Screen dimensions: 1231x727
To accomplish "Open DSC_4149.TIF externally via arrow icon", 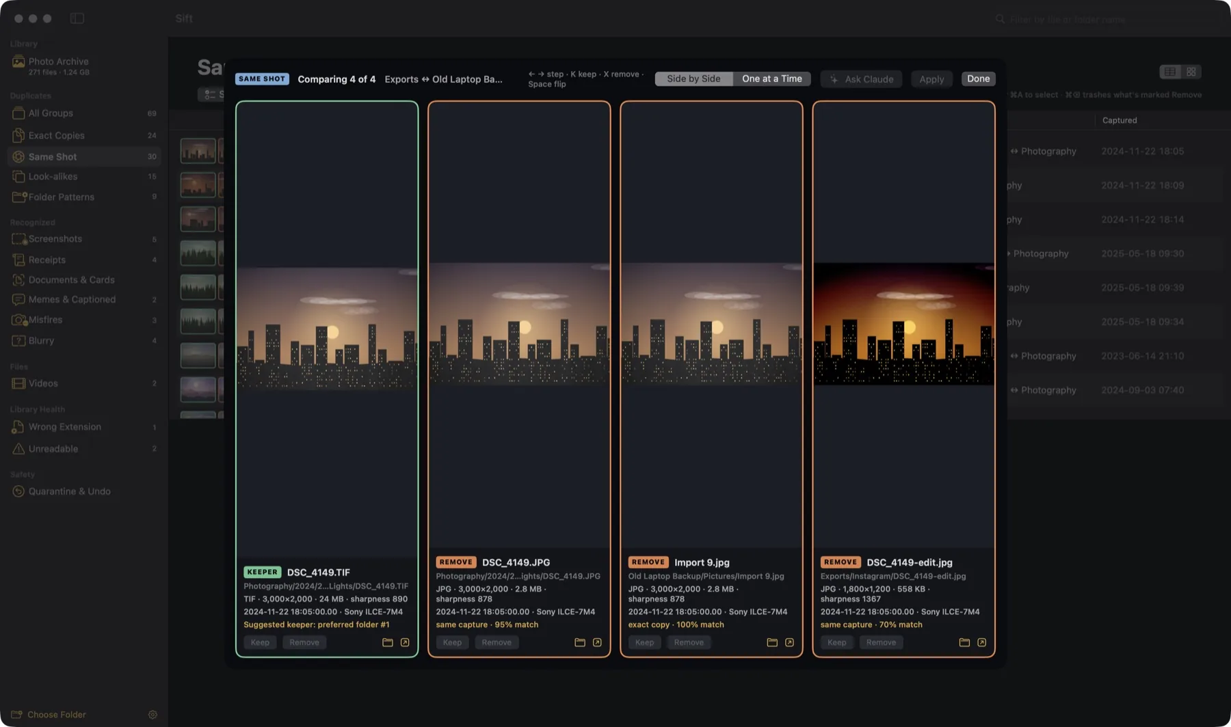I will [x=405, y=642].
